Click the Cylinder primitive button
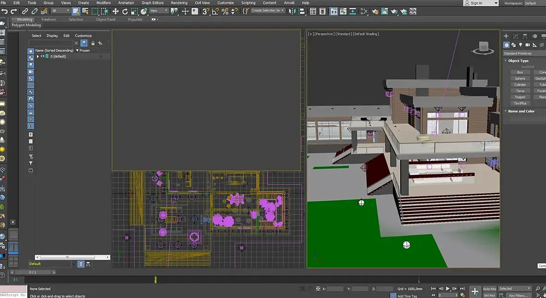Image resolution: width=546 pixels, height=298 pixels. click(520, 85)
